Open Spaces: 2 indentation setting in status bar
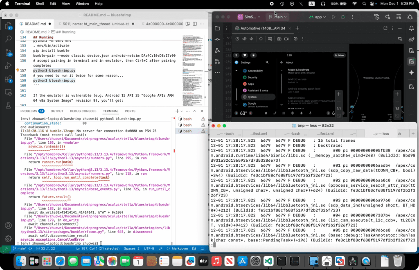 (131, 248)
